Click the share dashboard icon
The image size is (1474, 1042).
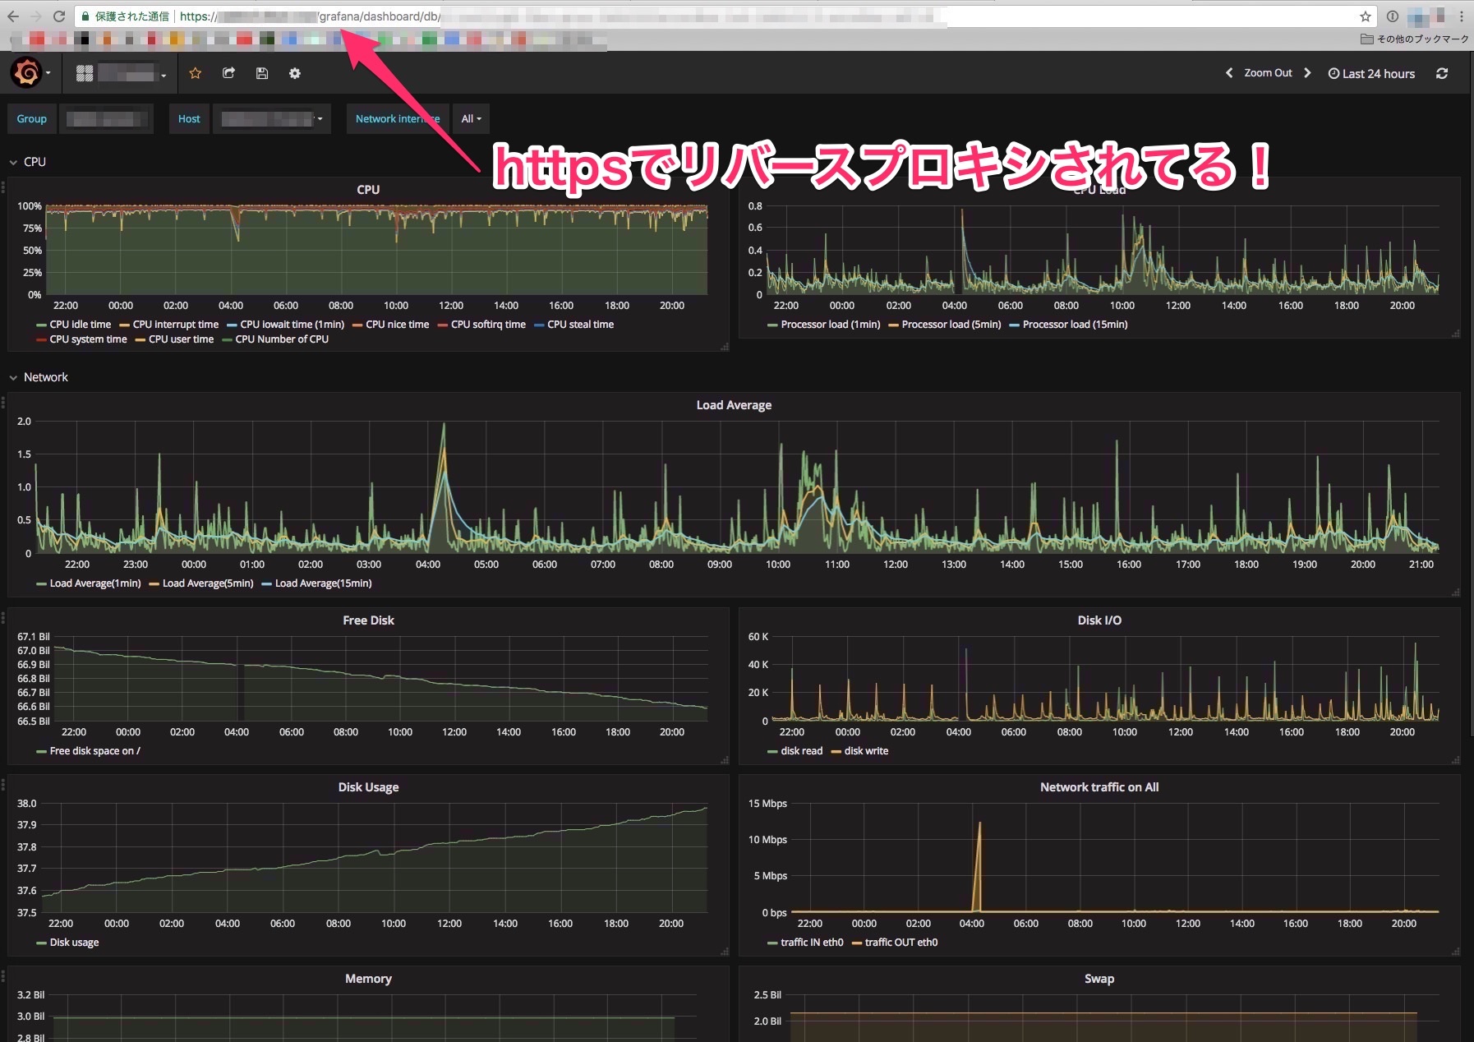click(x=228, y=73)
